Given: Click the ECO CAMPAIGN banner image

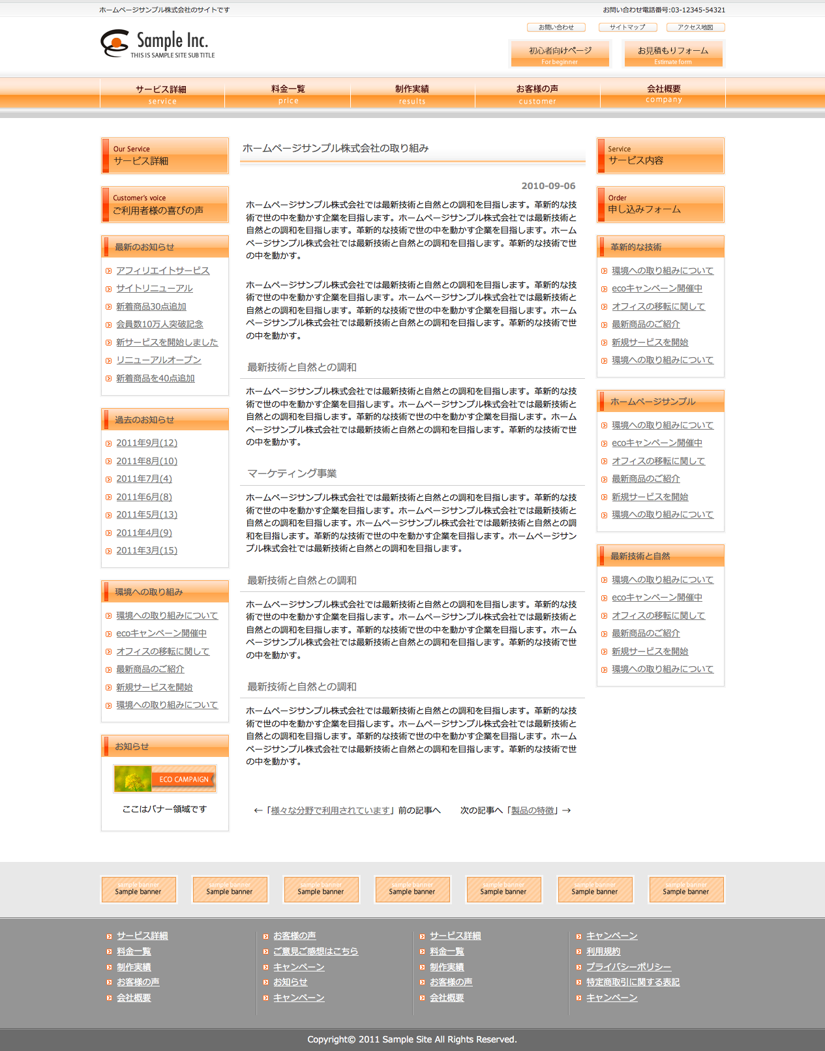Looking at the screenshot, I should [x=164, y=779].
